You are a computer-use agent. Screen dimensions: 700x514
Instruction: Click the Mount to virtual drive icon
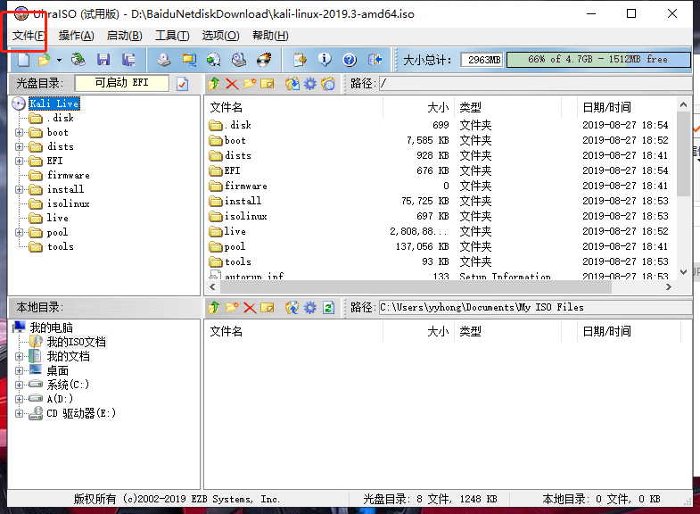coord(239,60)
